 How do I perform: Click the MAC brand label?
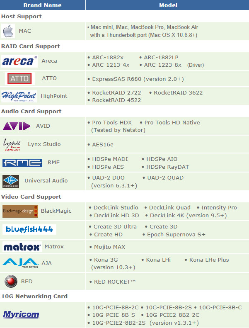tap(25, 31)
